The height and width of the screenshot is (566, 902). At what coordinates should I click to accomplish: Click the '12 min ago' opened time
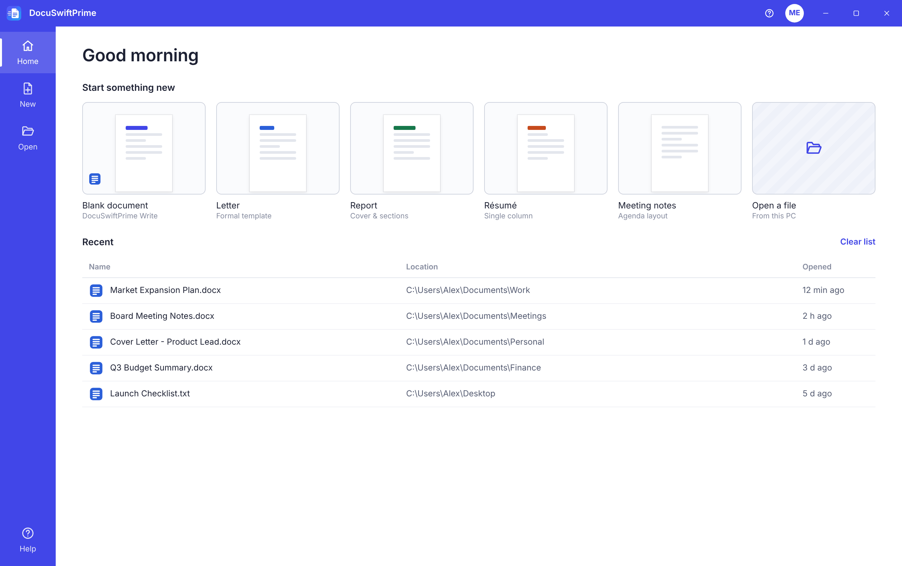coord(823,290)
